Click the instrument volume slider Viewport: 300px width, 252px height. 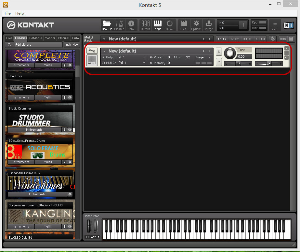point(269,64)
